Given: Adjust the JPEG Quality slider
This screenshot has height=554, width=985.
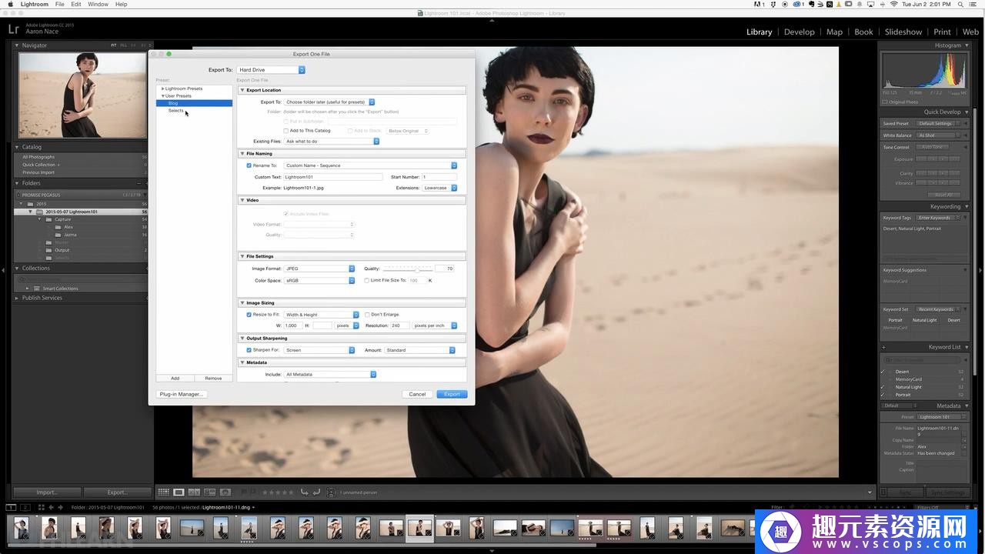Looking at the screenshot, I should point(417,269).
